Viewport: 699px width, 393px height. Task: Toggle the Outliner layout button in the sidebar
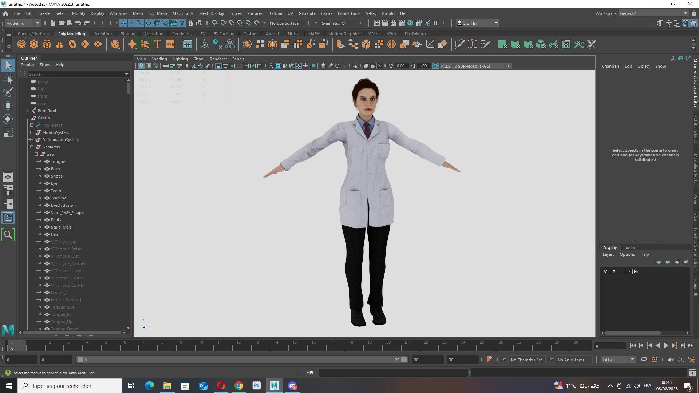8,218
